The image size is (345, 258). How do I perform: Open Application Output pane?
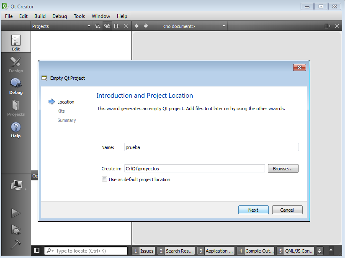(x=216, y=251)
